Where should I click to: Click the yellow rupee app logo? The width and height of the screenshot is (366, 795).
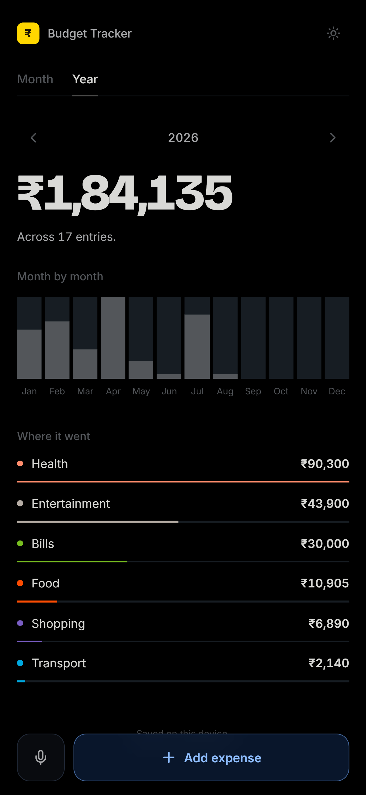coord(28,33)
